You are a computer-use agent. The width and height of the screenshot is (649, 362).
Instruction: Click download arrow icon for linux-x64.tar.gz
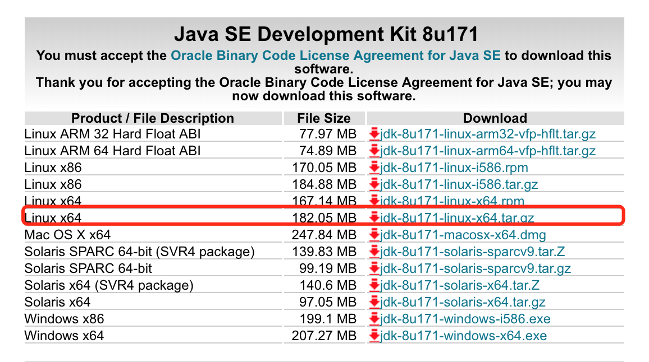(374, 217)
